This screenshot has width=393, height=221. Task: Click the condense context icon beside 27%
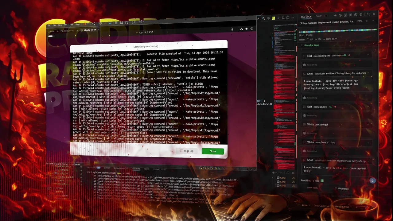(x=367, y=21)
